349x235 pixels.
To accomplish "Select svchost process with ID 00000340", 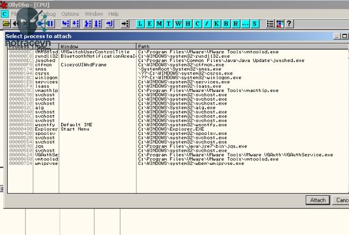I will click(178, 112).
